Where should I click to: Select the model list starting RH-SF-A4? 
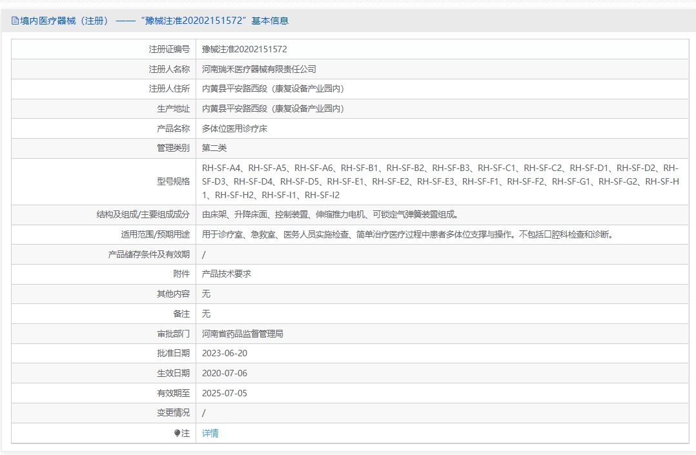point(440,181)
